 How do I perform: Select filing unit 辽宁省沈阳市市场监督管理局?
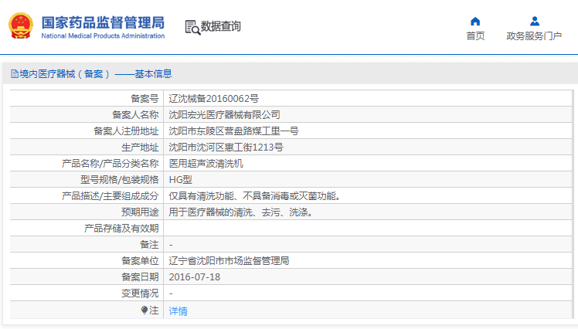tap(229, 261)
